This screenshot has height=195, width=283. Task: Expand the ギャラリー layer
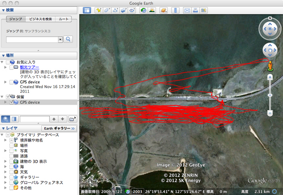tap(5, 177)
